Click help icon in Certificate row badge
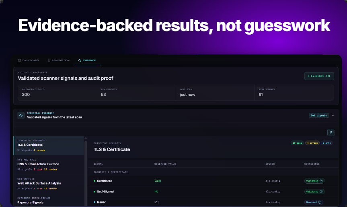 pos(321,181)
